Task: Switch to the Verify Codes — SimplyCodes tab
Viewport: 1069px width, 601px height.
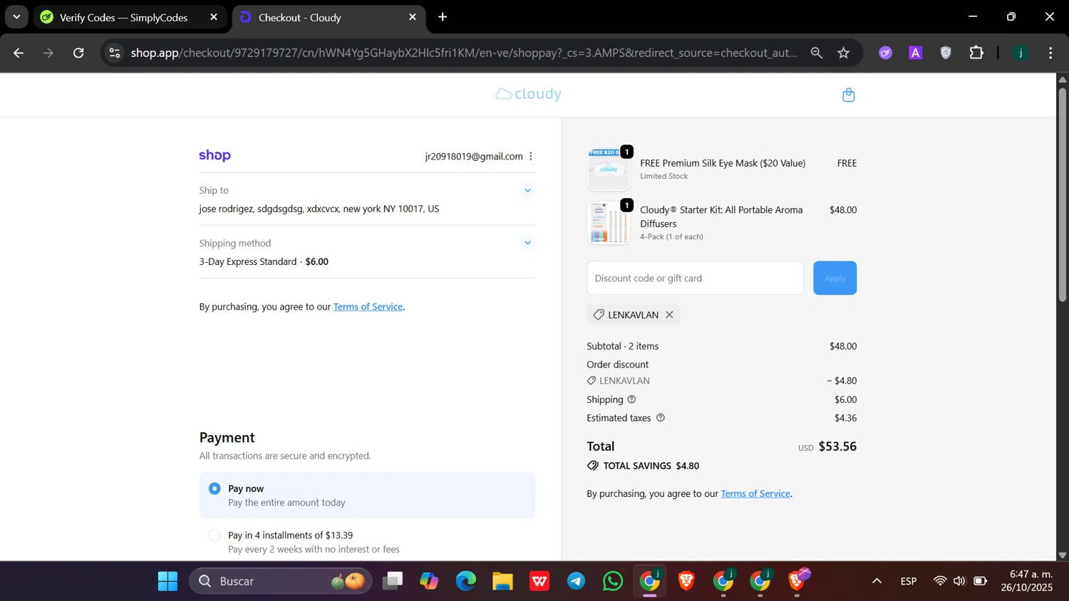Action: [130, 17]
